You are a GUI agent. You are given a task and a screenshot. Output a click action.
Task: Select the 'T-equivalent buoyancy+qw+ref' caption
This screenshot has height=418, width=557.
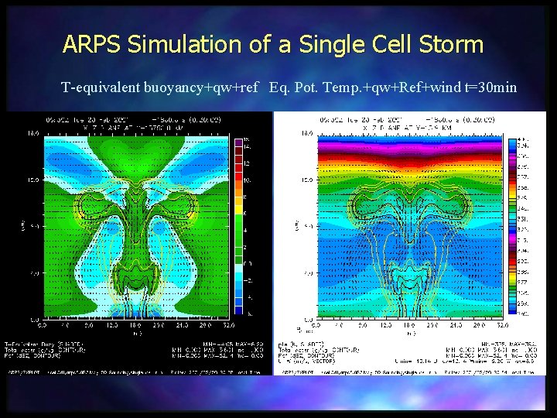(x=159, y=87)
